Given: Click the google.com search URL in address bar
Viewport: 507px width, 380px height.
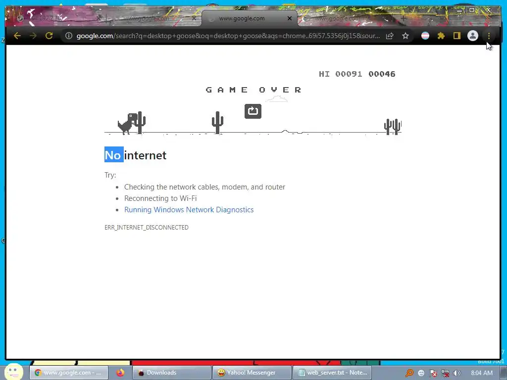Looking at the screenshot, I should pos(228,36).
